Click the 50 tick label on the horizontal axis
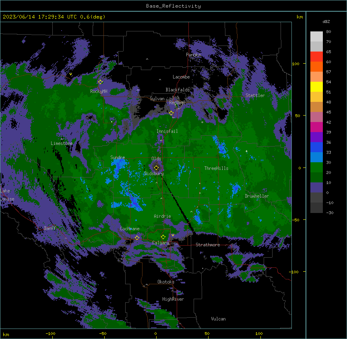The height and width of the screenshot is (339, 347). point(207,333)
